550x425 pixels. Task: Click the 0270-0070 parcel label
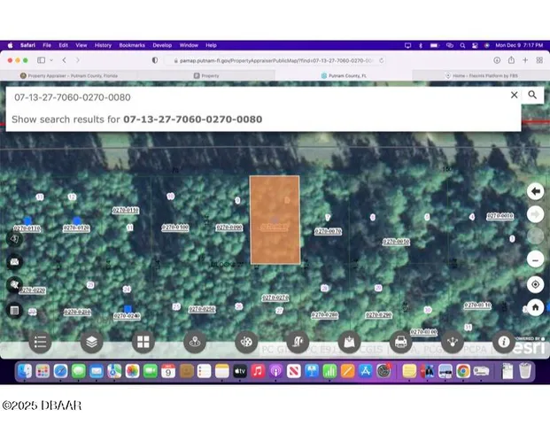pos(328,231)
